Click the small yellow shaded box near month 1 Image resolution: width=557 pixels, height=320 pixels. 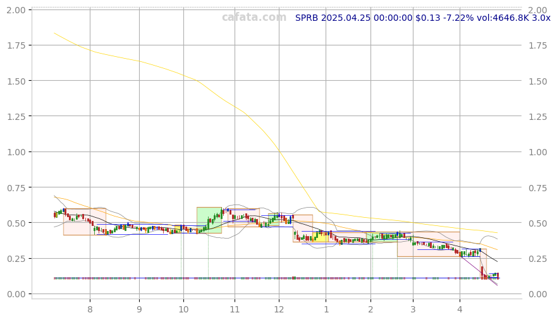[x=320, y=237]
